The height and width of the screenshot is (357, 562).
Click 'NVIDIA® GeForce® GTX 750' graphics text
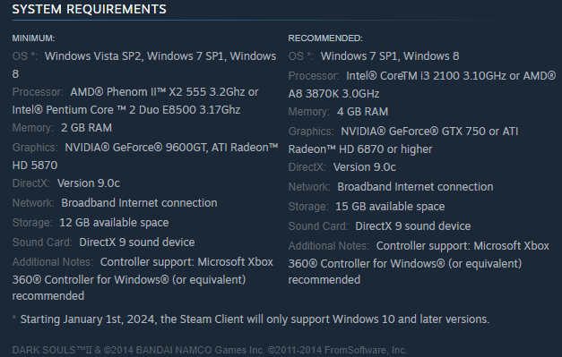(x=413, y=132)
